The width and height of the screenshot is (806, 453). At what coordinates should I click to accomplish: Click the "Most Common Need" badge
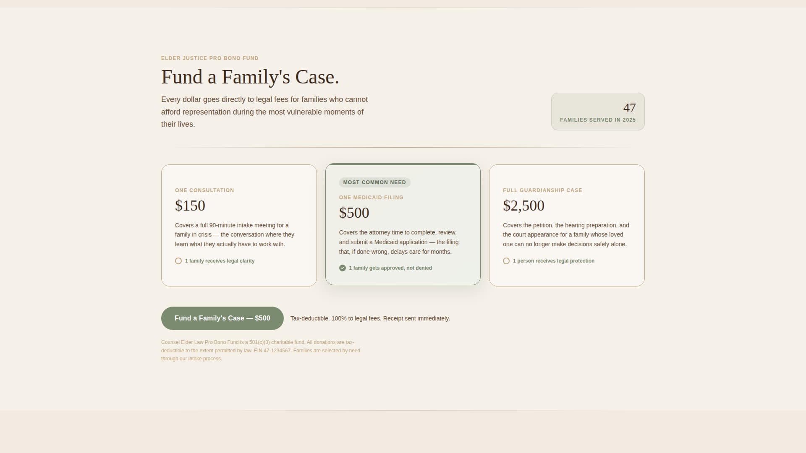pyautogui.click(x=374, y=182)
